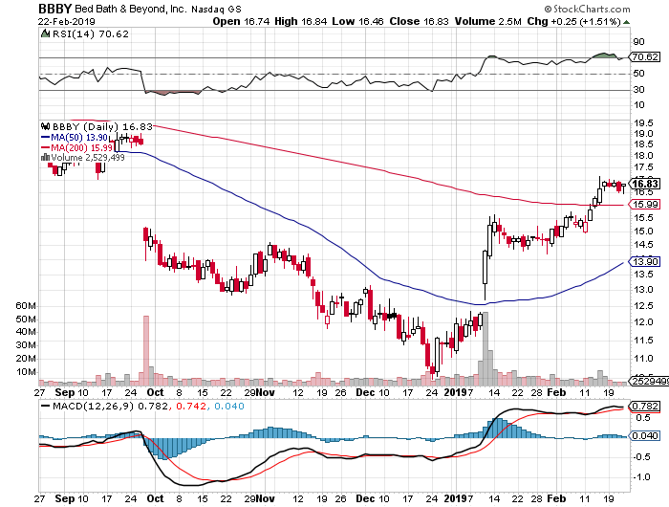Image resolution: width=669 pixels, height=507 pixels.
Task: Click the -1.0 label on the MACD axis
Action: pyautogui.click(x=641, y=477)
